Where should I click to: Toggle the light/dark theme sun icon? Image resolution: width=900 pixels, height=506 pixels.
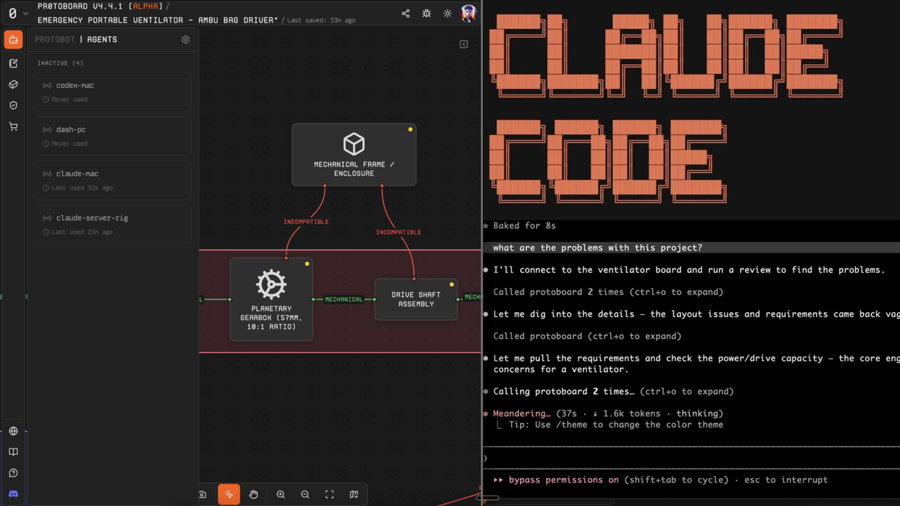click(447, 13)
